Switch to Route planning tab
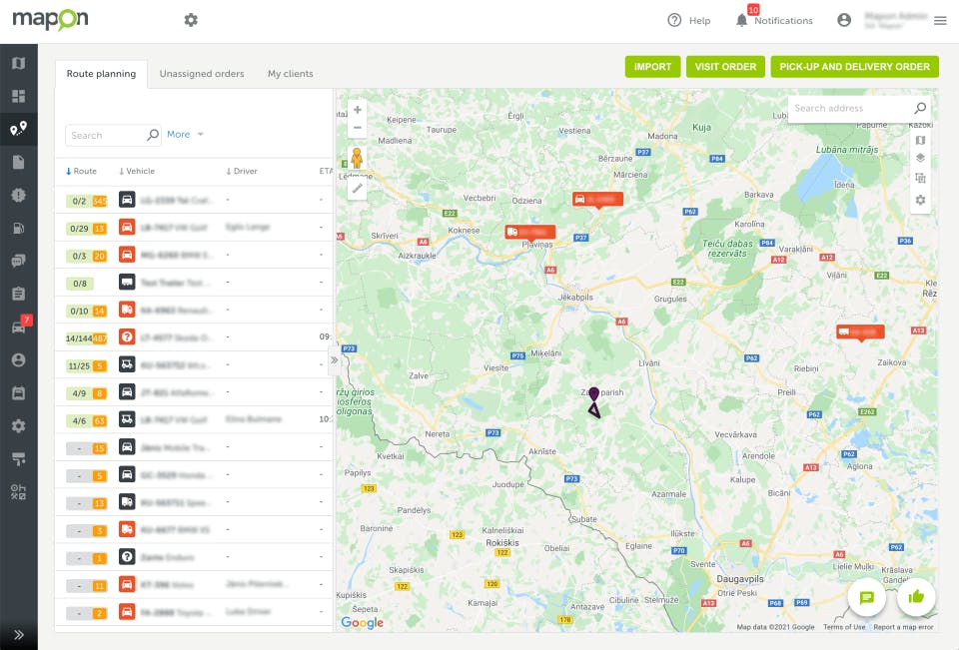The height and width of the screenshot is (650, 959). 101,74
